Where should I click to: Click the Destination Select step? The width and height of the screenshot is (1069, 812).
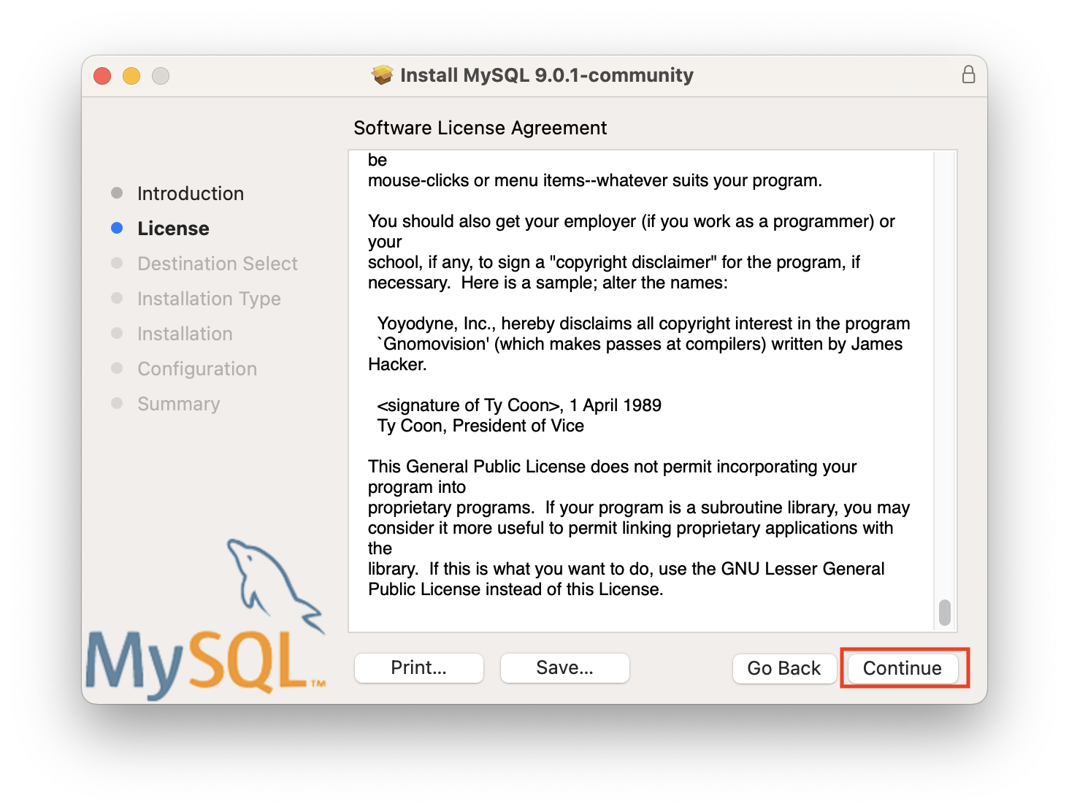point(218,264)
